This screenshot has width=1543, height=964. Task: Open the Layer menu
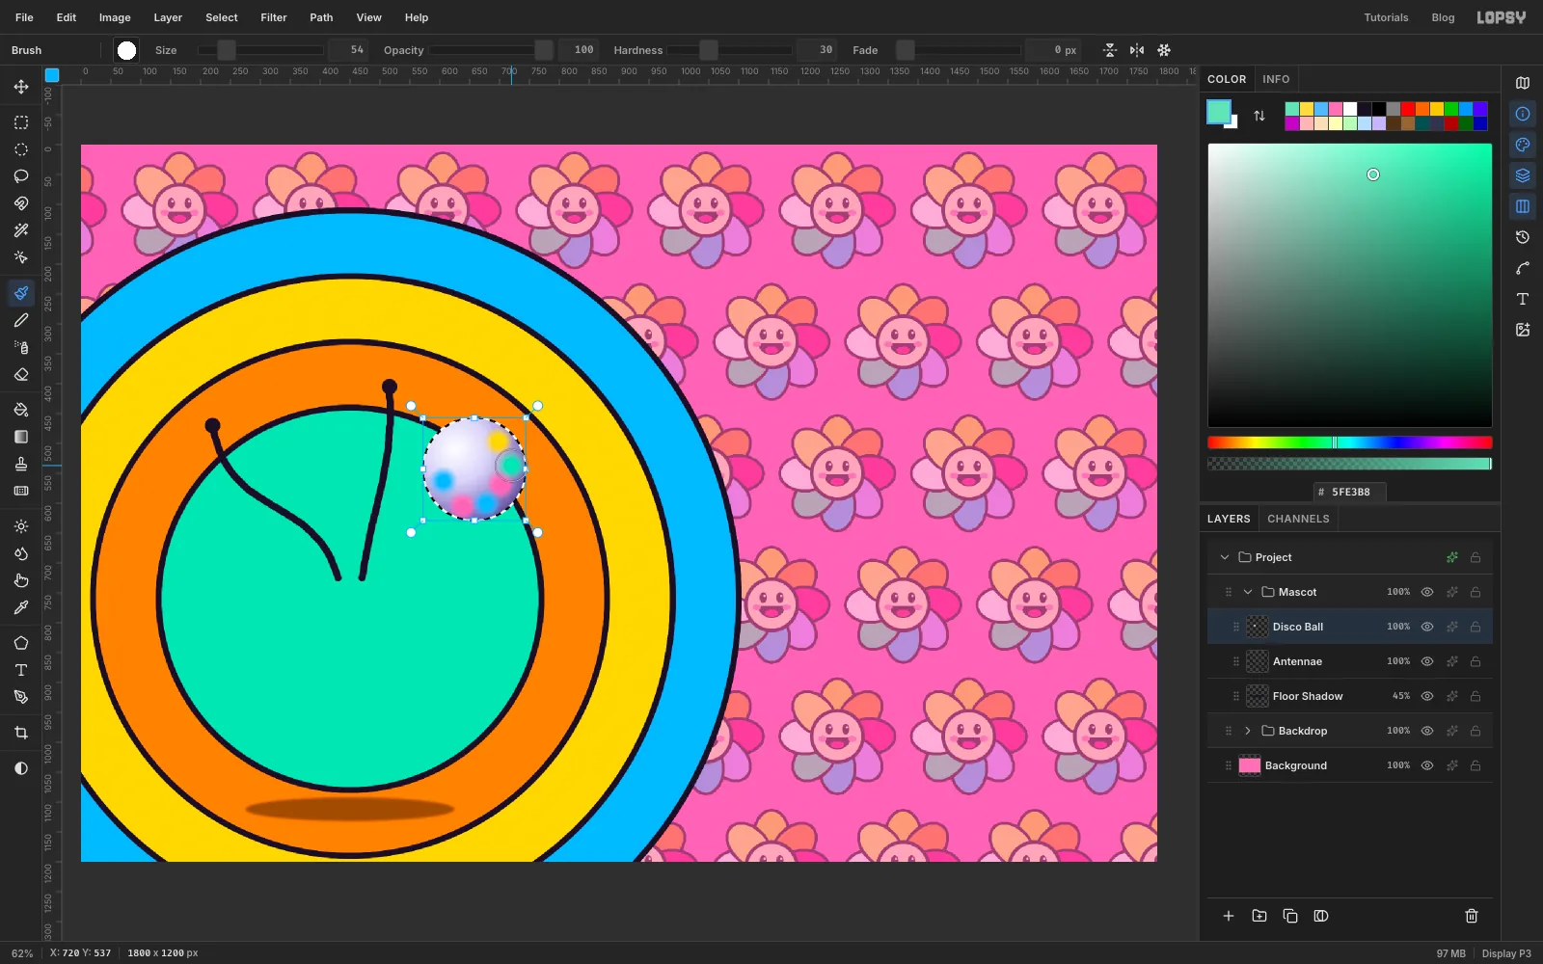[168, 17]
